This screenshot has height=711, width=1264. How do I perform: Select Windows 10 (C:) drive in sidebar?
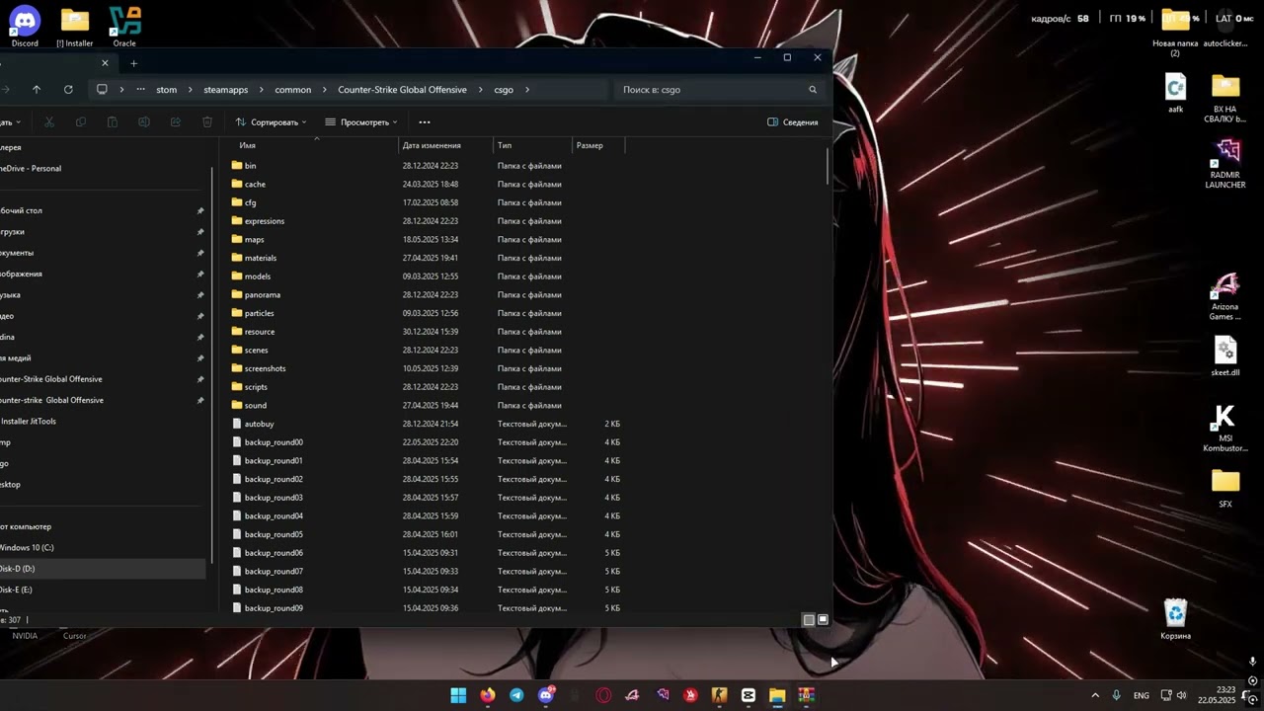click(x=27, y=547)
